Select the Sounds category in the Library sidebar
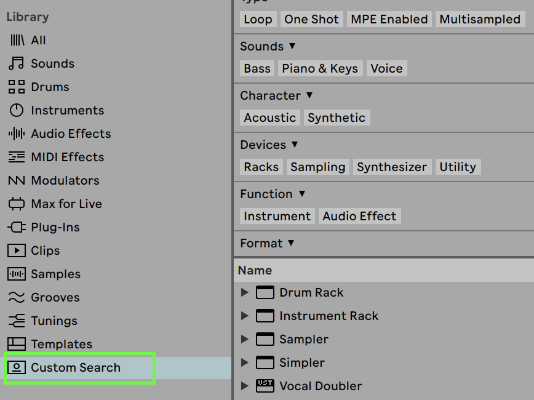 click(53, 63)
